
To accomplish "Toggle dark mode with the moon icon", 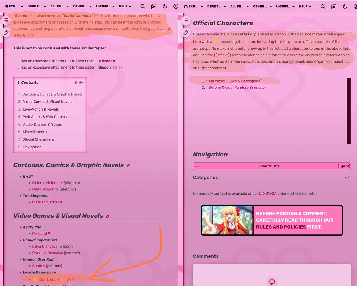I will [165, 6].
